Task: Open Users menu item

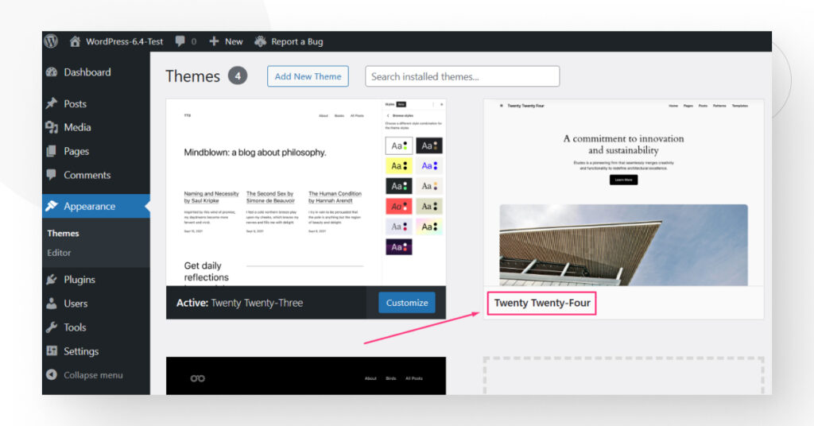Action: [x=76, y=304]
